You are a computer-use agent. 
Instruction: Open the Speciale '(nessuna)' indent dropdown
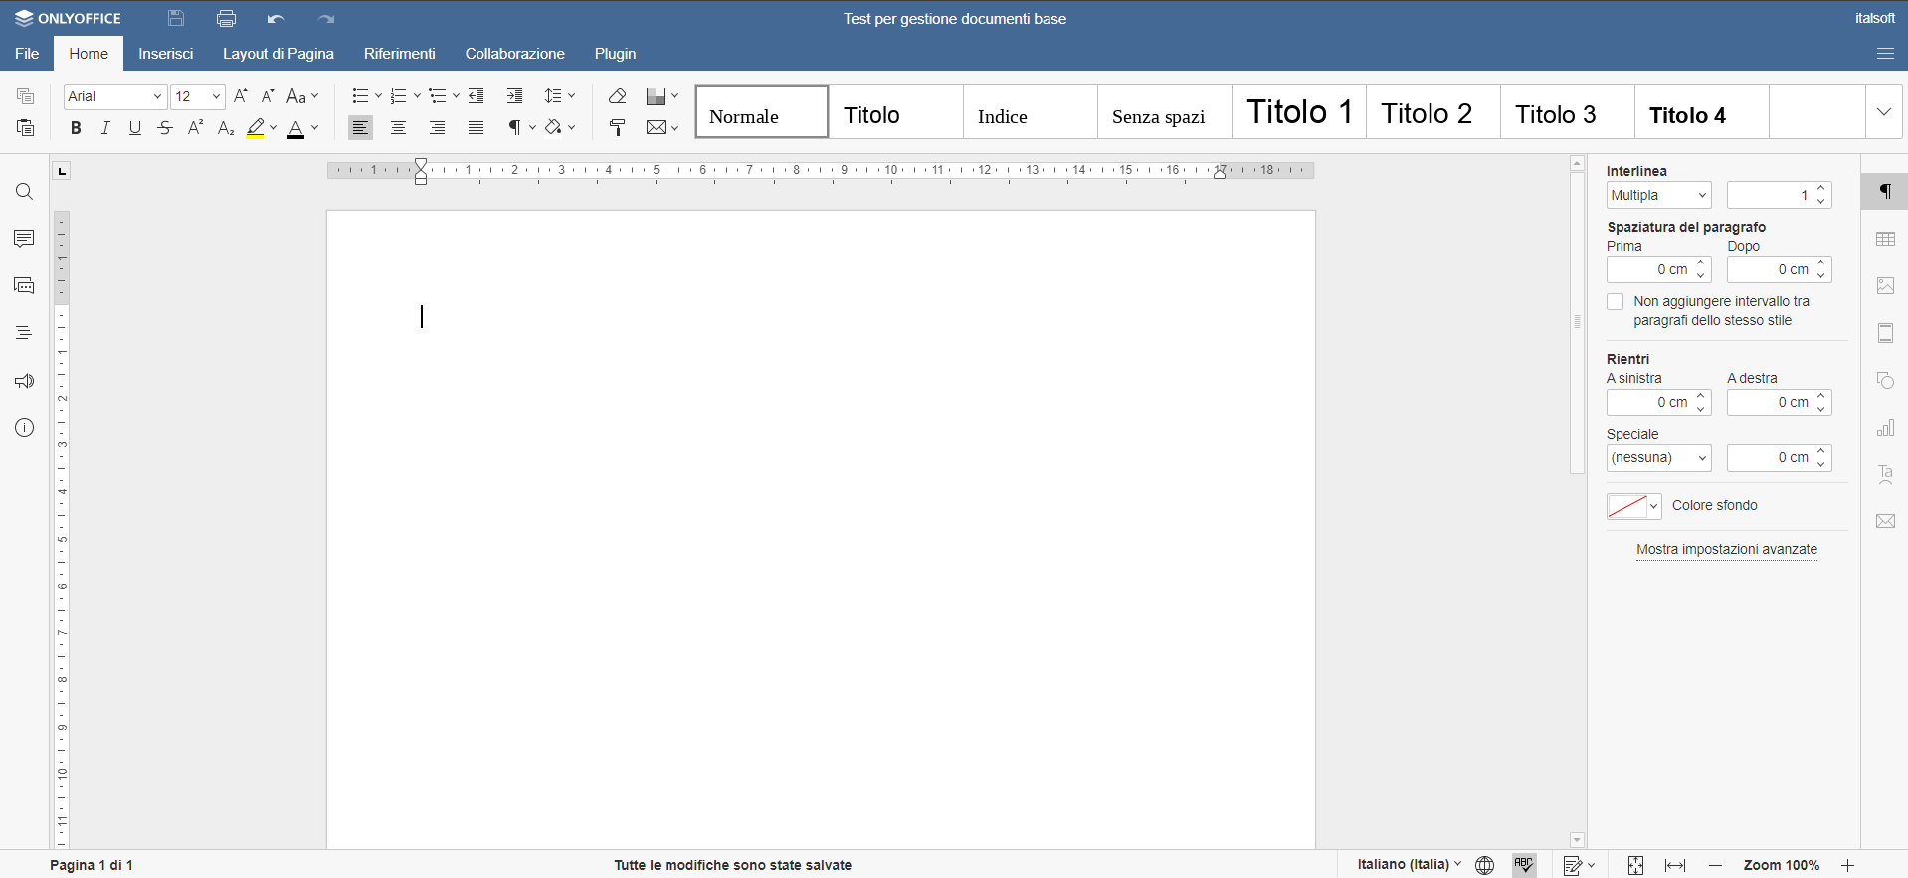point(1658,458)
